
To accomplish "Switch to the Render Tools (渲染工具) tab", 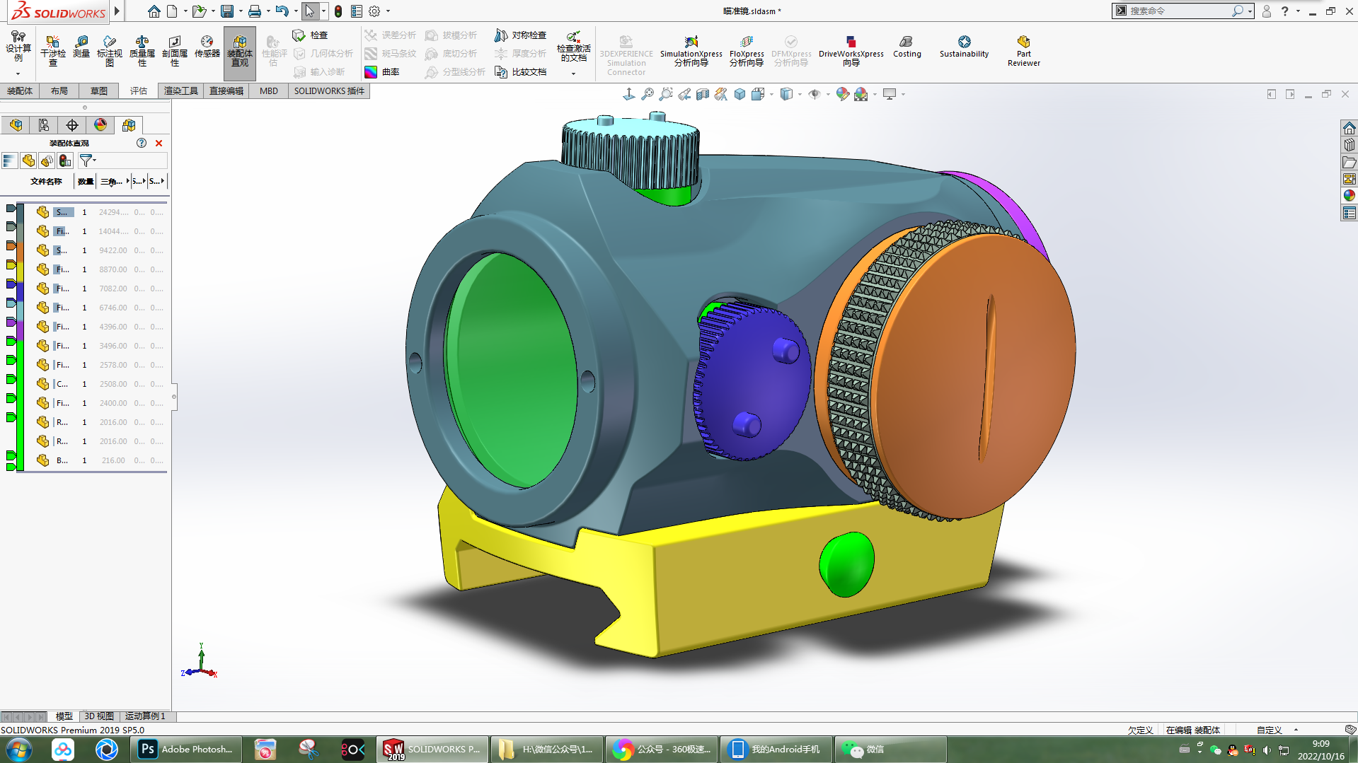I will [181, 91].
